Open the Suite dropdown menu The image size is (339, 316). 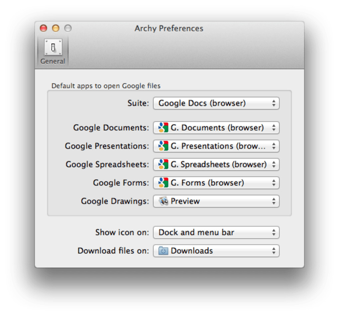click(x=216, y=103)
